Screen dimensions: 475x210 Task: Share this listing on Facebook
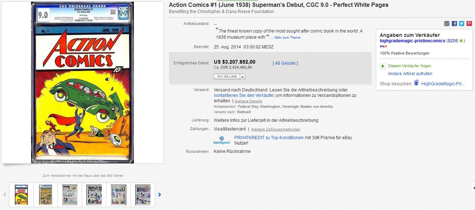coord(454,23)
